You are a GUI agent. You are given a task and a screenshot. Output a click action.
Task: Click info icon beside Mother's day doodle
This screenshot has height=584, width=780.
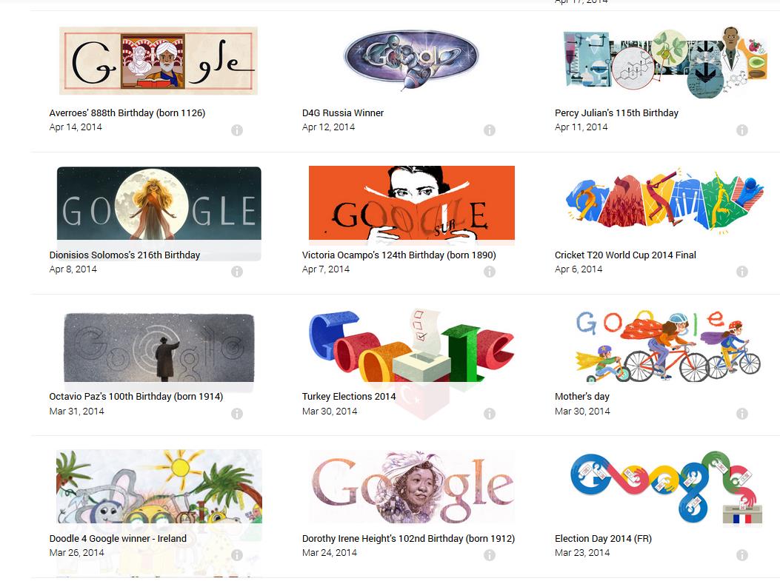[x=741, y=414]
